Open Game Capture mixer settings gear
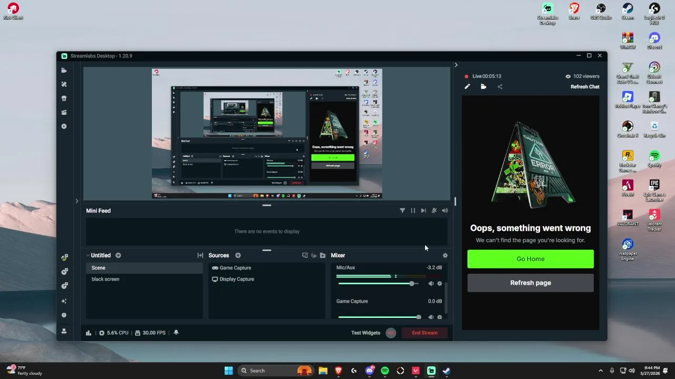The height and width of the screenshot is (379, 675). pos(440,317)
